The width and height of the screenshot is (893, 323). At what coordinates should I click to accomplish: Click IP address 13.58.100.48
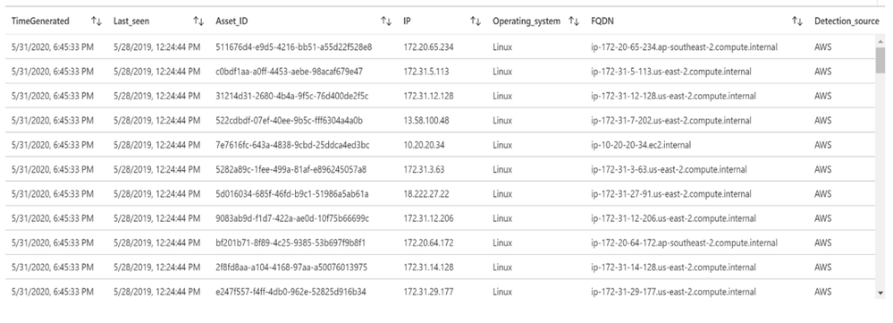coord(426,121)
